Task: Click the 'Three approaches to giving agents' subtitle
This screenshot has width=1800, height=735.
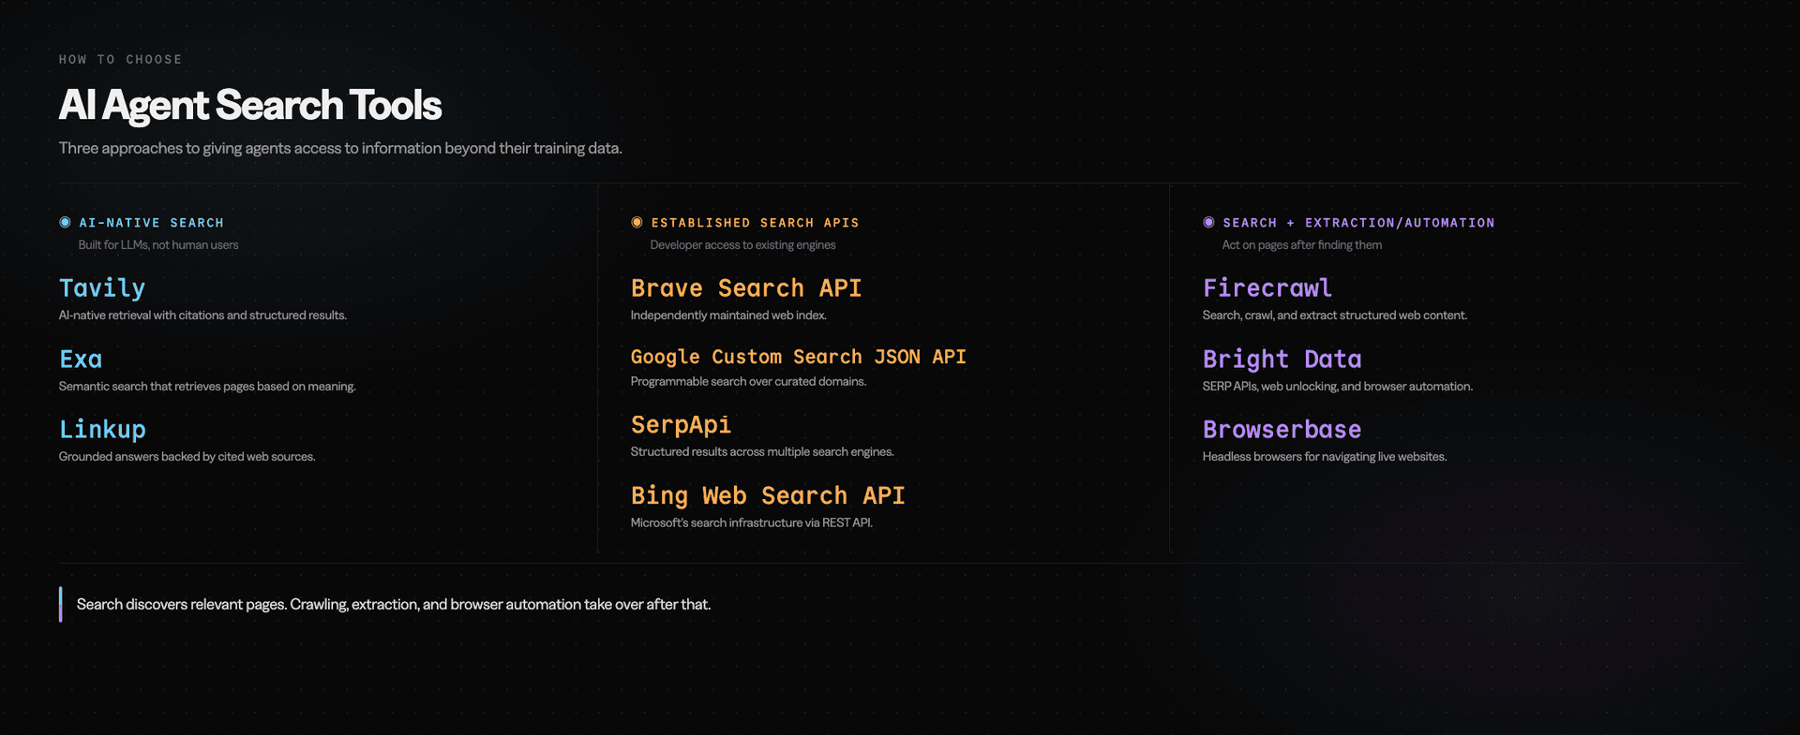Action: pos(340,149)
